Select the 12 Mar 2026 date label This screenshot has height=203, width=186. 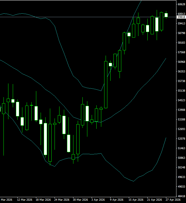click(x=25, y=200)
